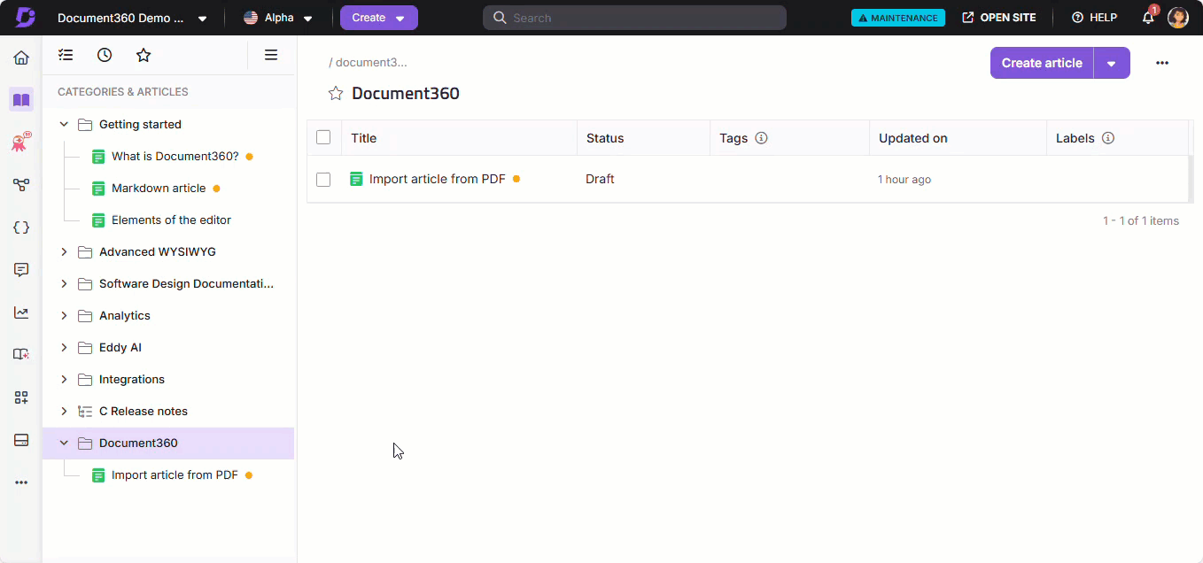Open the Analytics chart icon in sidebar
The image size is (1203, 563).
tap(21, 312)
